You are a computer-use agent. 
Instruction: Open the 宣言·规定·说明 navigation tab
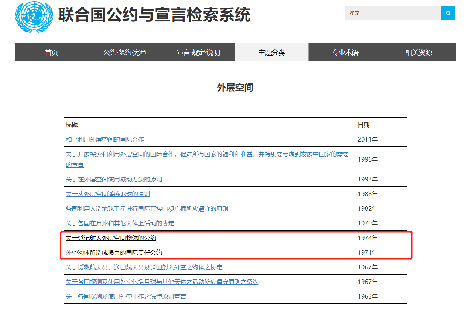(198, 52)
